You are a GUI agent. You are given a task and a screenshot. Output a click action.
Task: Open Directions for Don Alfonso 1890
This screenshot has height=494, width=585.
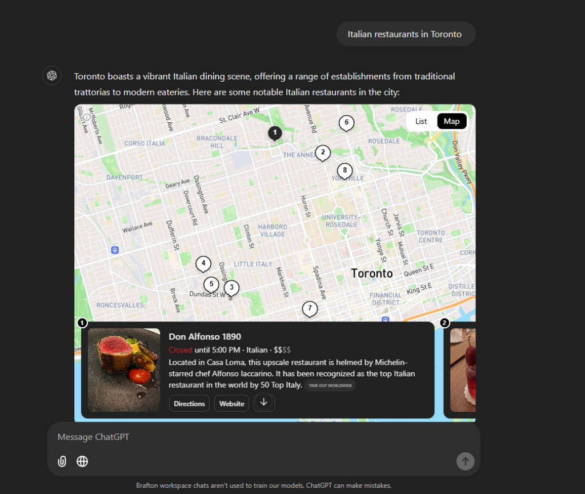click(x=189, y=403)
